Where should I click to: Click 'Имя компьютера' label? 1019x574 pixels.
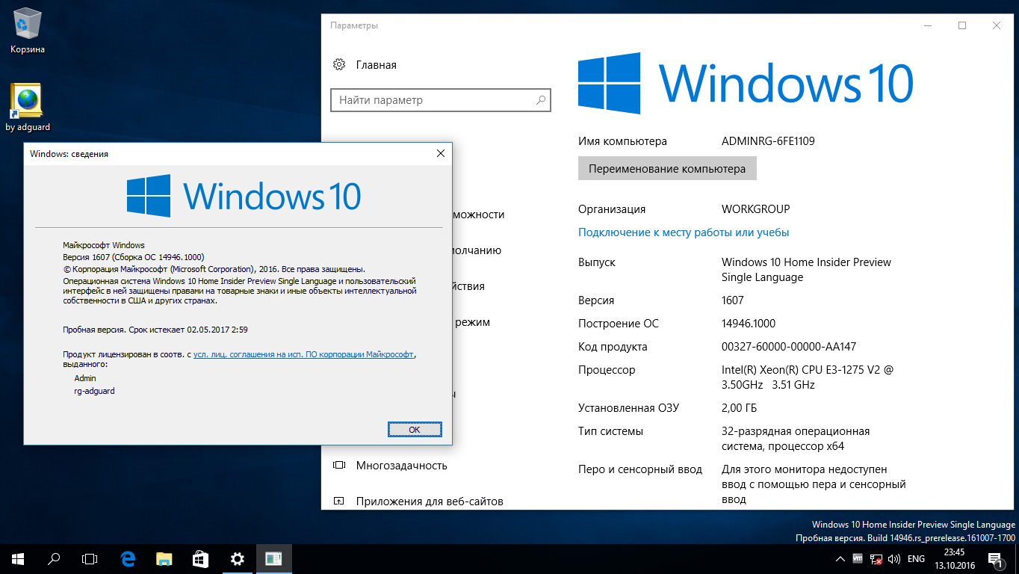click(x=622, y=141)
